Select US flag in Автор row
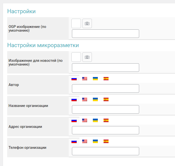 coord(85,79)
